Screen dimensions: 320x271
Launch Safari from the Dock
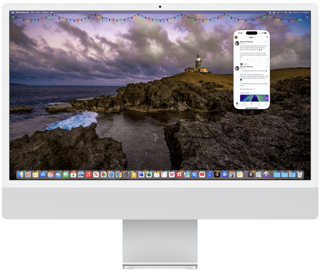[111, 175]
